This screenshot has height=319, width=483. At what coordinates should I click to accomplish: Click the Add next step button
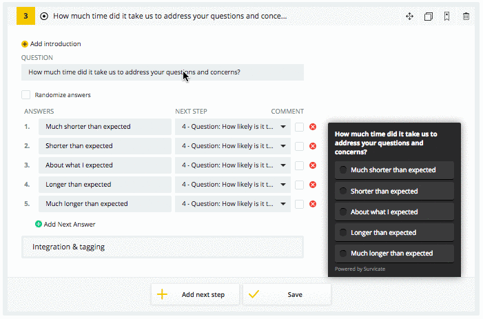click(195, 294)
